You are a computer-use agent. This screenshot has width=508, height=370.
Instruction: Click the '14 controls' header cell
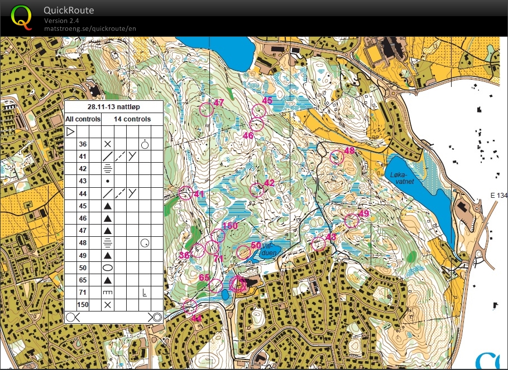pyautogui.click(x=132, y=119)
